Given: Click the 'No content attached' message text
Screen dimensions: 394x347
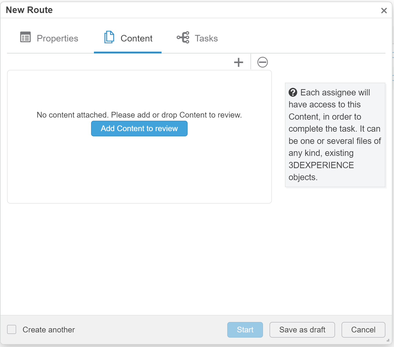Looking at the screenshot, I should [139, 115].
